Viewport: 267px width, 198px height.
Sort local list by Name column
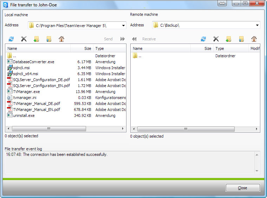point(38,48)
